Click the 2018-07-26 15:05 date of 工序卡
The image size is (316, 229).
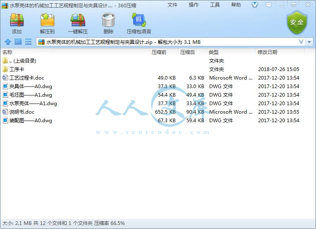click(279, 69)
